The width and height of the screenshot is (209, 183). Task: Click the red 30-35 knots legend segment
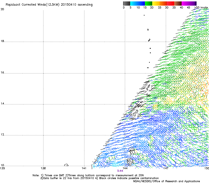pyautogui.click(x=171, y=3)
